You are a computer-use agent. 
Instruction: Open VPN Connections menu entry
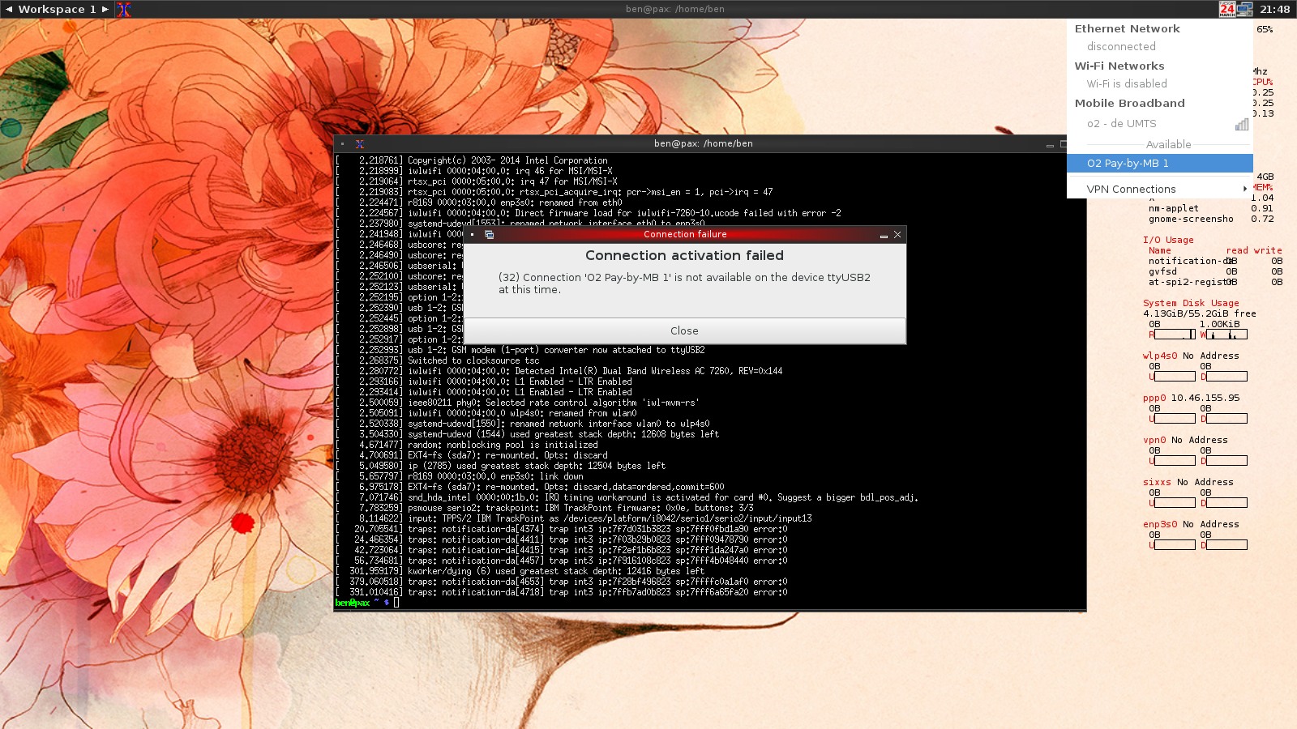(1160, 189)
